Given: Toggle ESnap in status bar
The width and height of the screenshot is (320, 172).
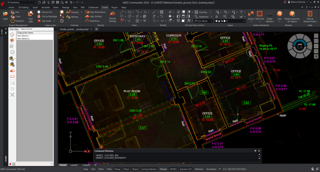Looking at the screenshot, I should (117, 169).
